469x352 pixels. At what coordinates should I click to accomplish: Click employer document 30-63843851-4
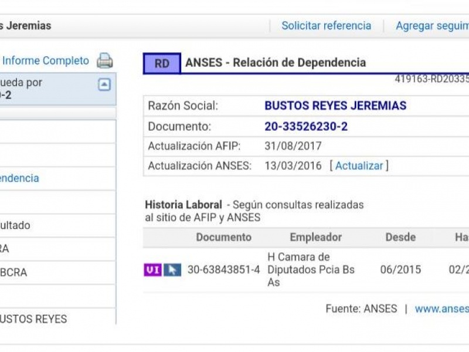pos(224,270)
